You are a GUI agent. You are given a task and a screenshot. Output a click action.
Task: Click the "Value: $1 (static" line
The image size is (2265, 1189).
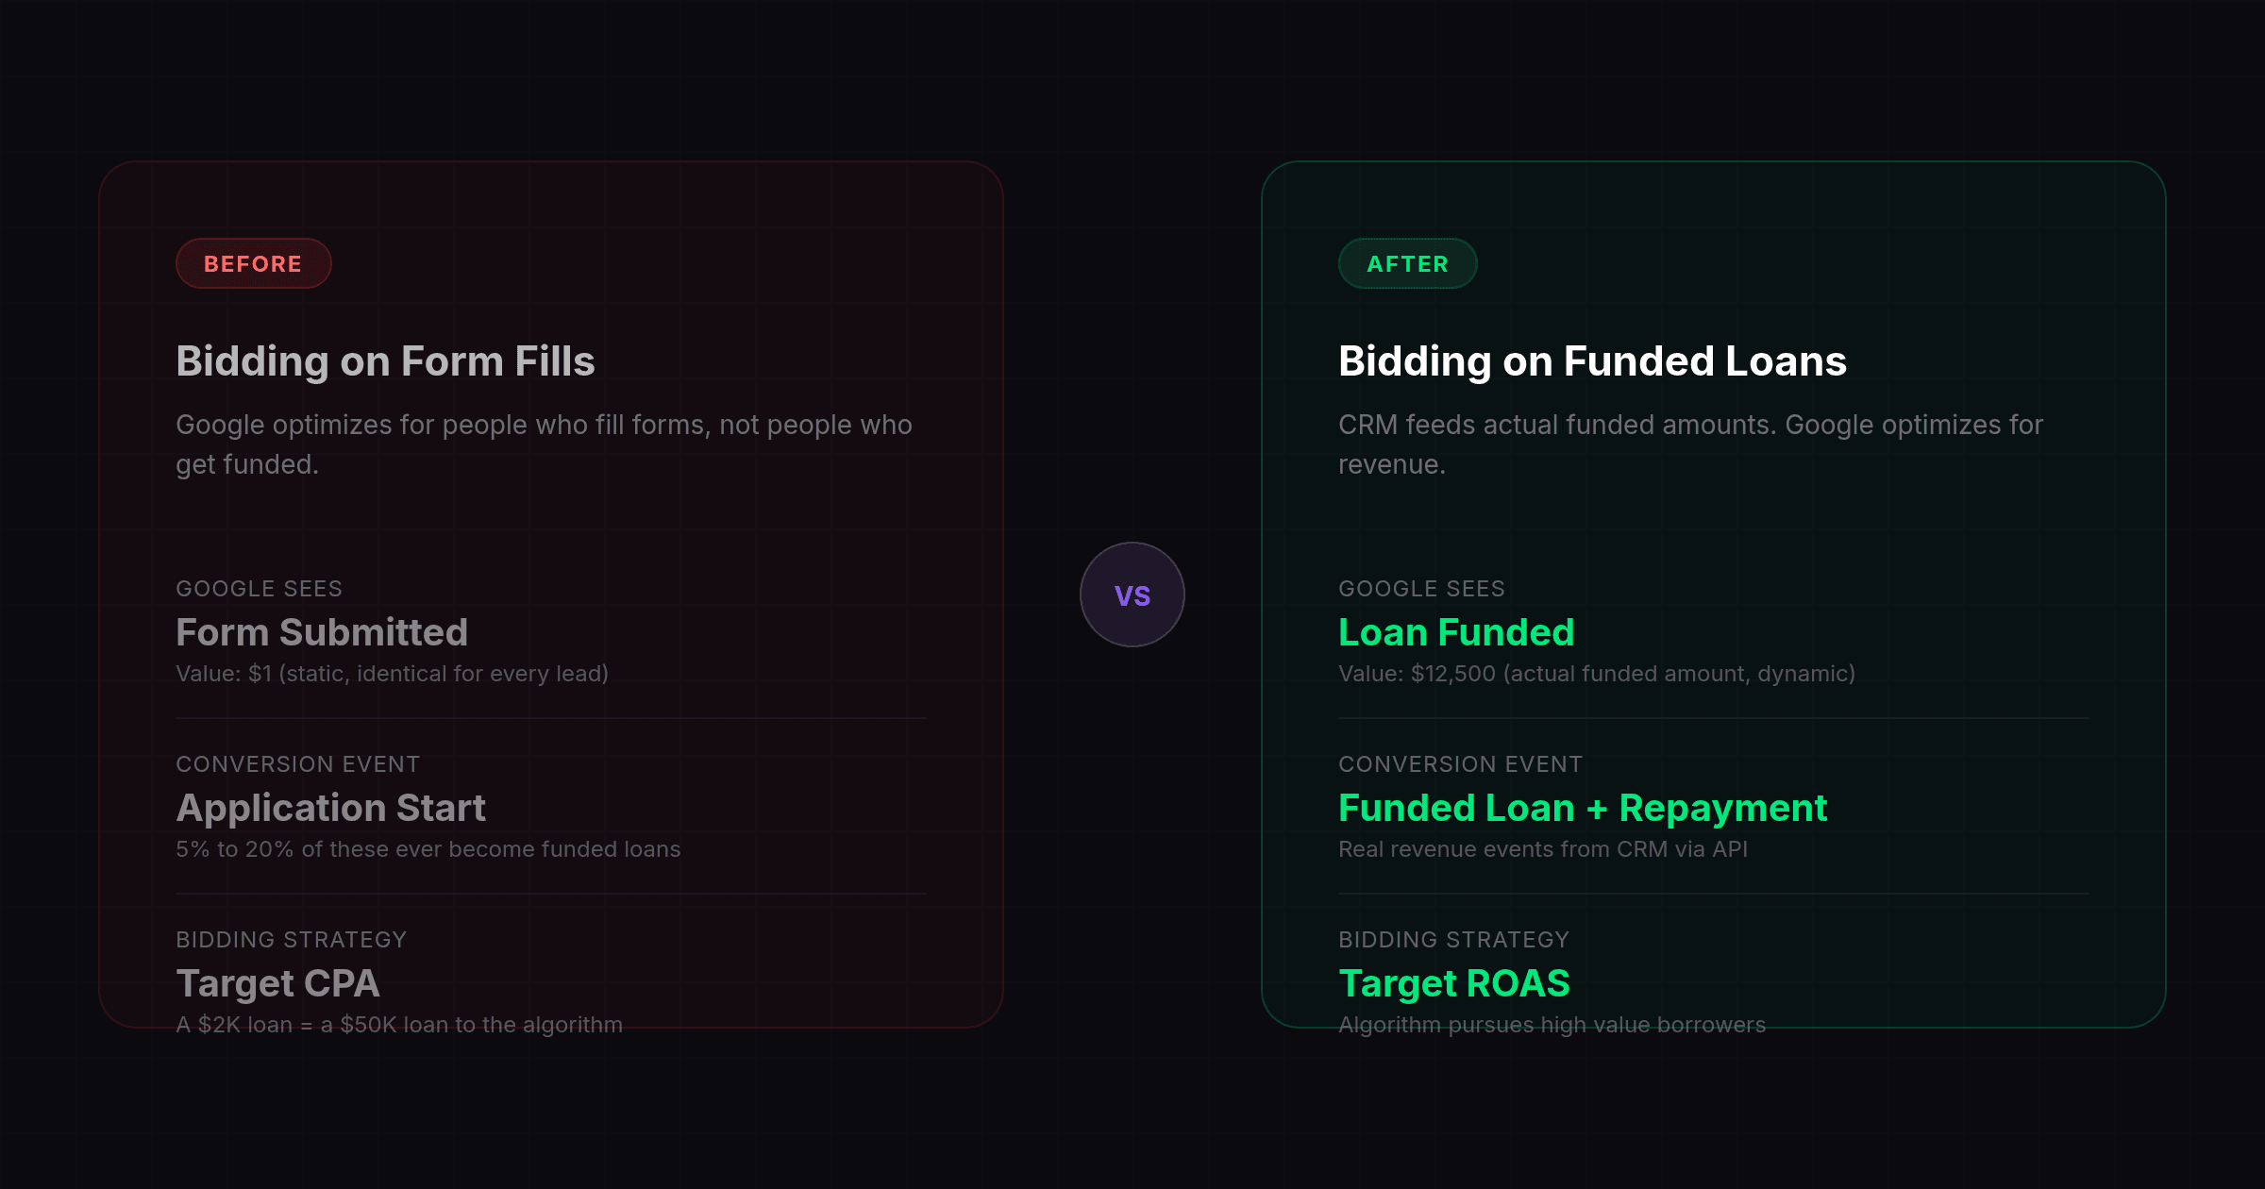pos(392,674)
